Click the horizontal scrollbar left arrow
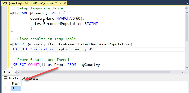Screen dimensions: 189x93 coord(19,72)
